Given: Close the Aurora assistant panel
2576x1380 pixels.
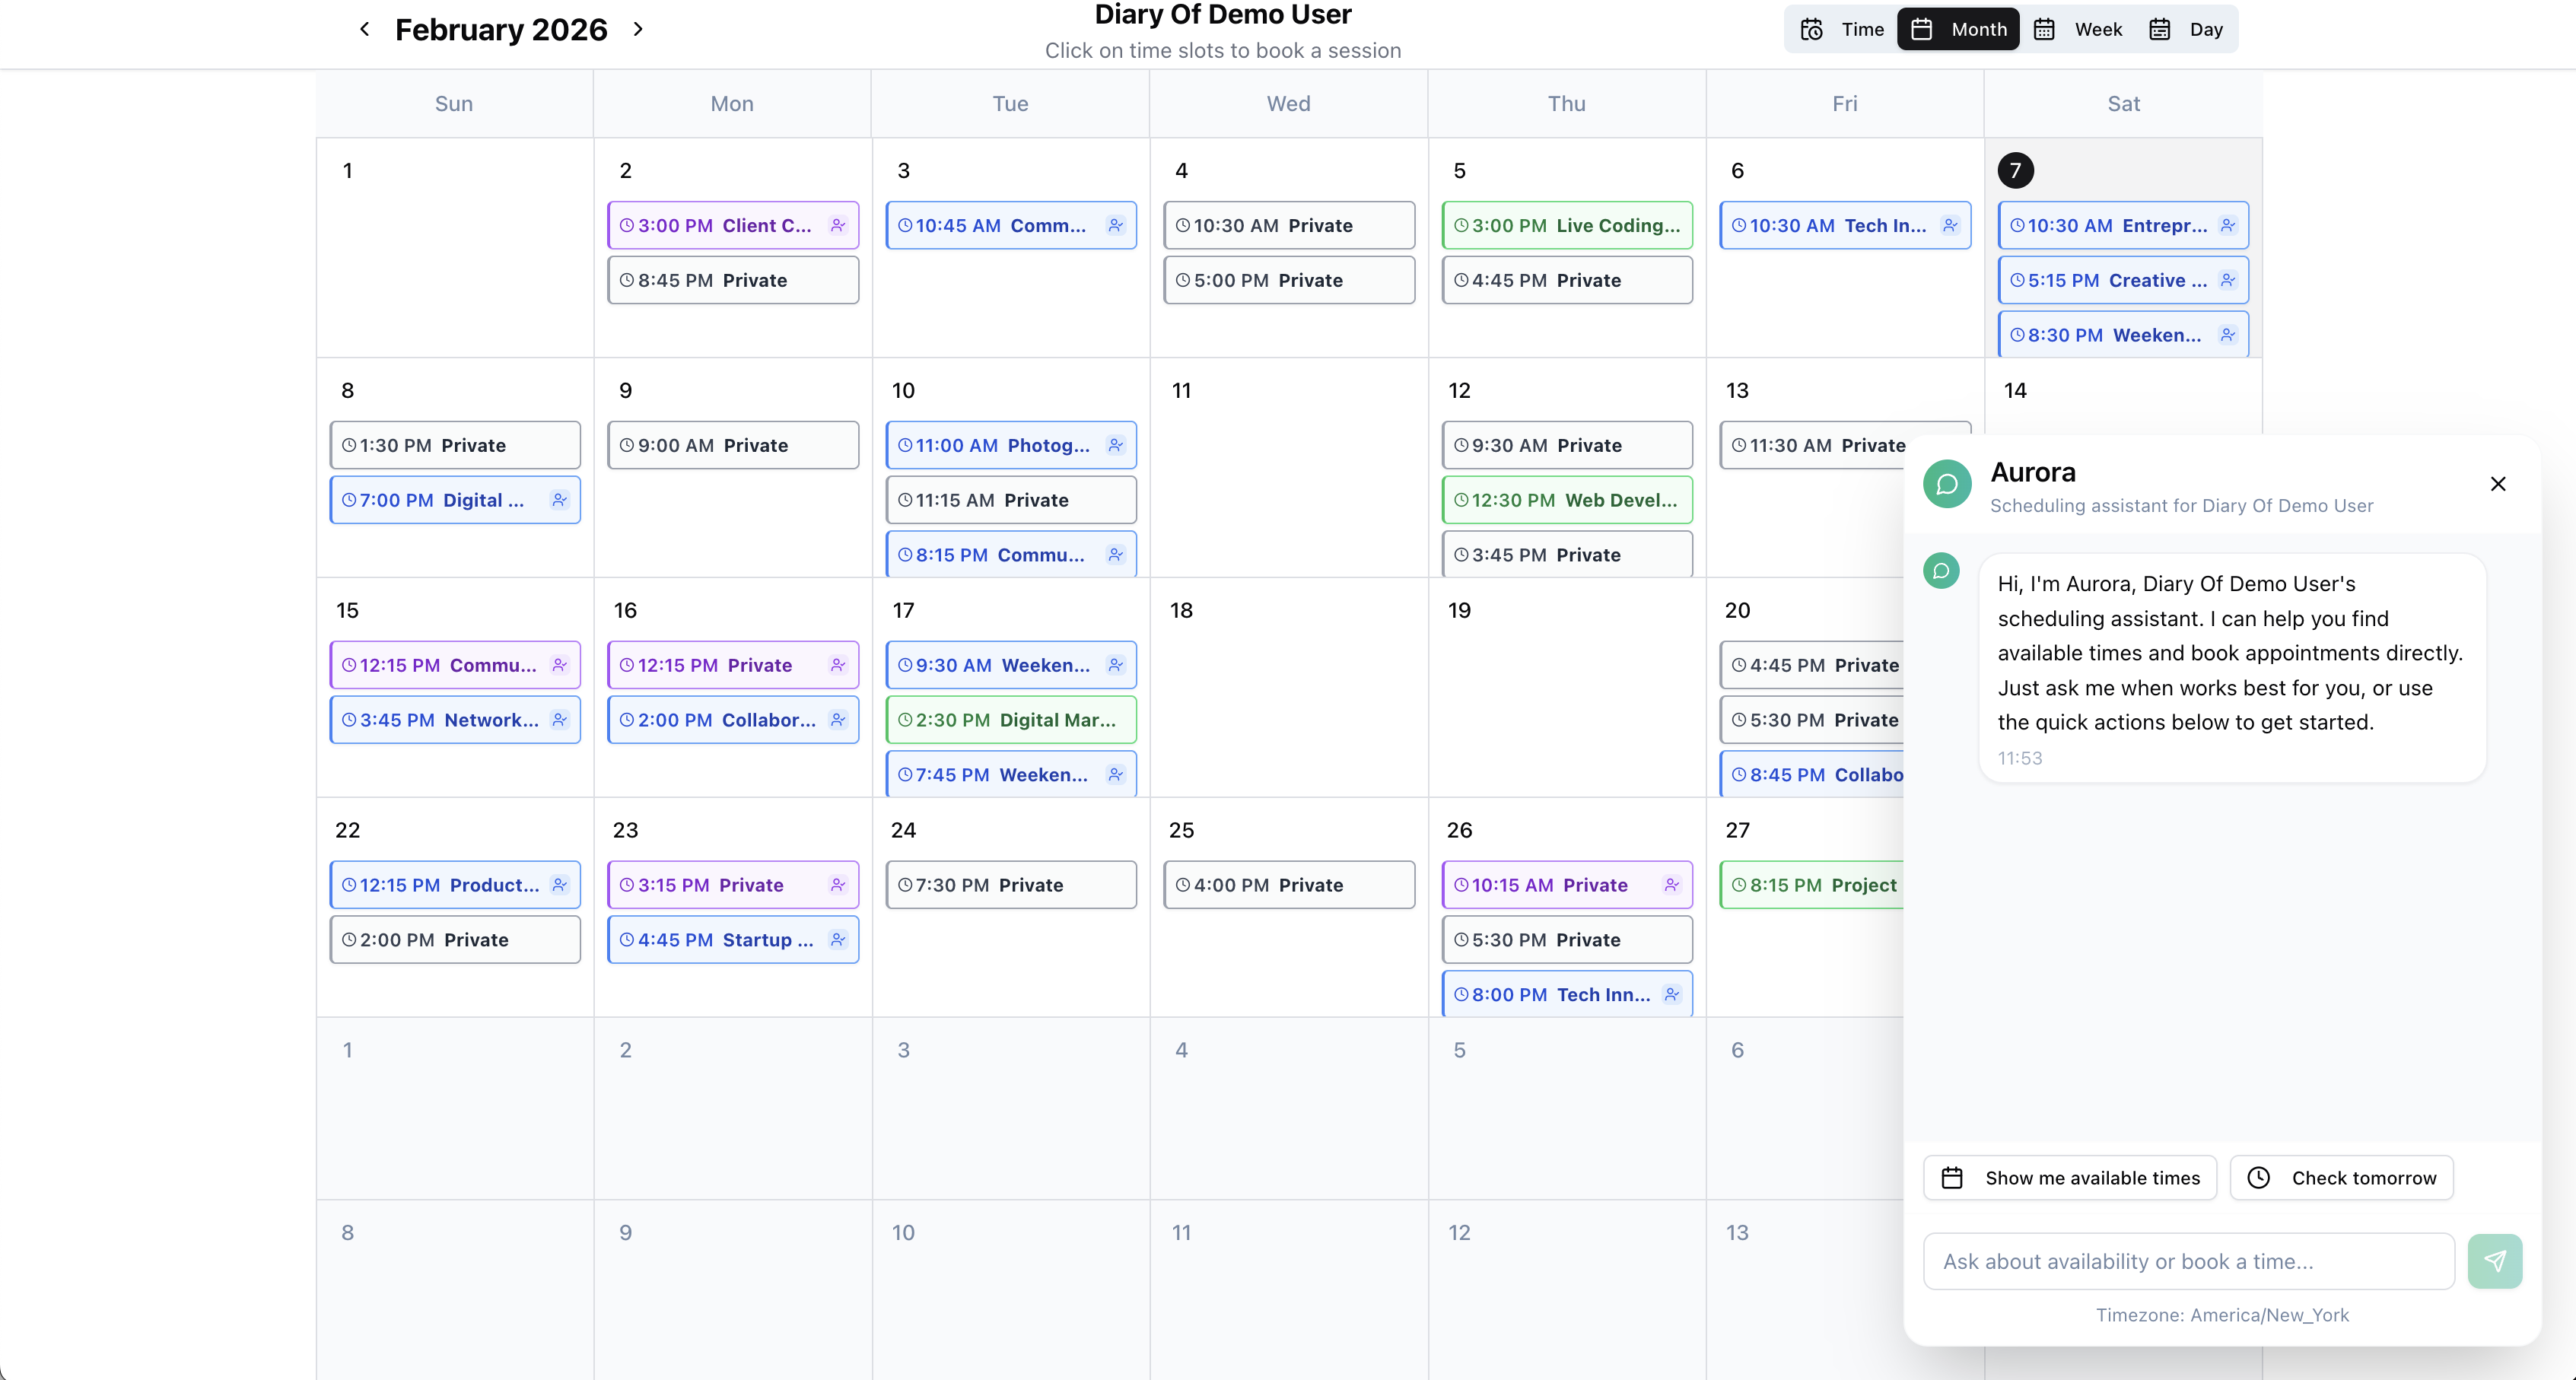Looking at the screenshot, I should (x=2497, y=484).
